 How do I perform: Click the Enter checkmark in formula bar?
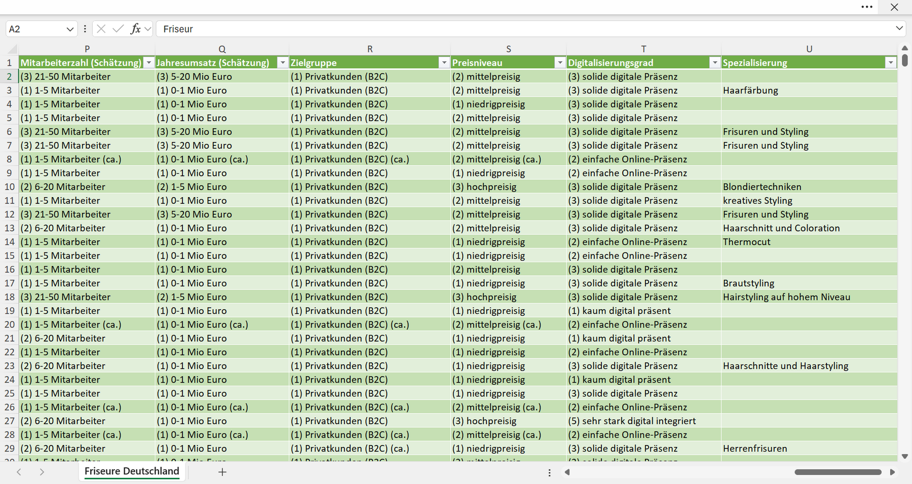point(118,29)
